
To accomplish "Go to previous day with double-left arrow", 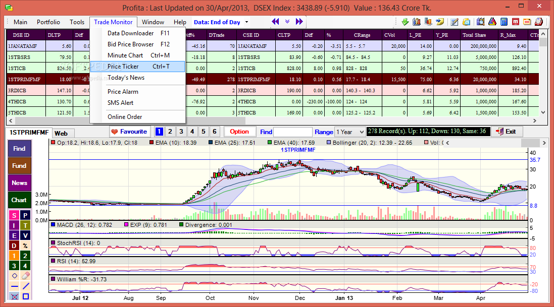I will tap(276, 22).
